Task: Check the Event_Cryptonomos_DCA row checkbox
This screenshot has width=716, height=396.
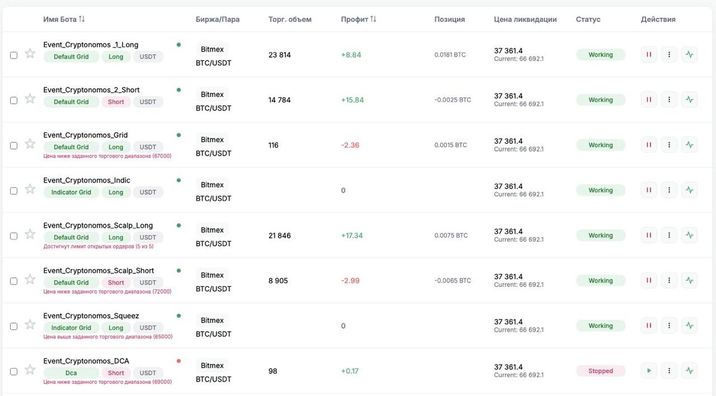Action: [x=14, y=372]
